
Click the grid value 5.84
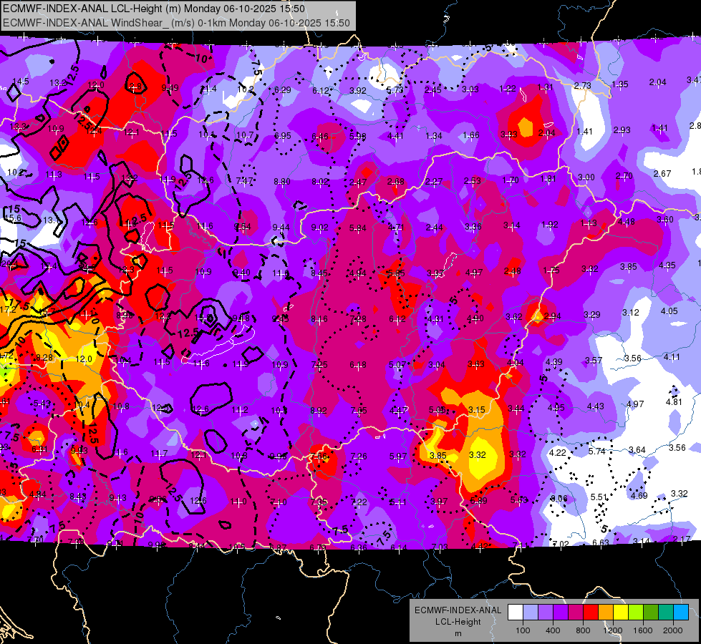pos(357,228)
